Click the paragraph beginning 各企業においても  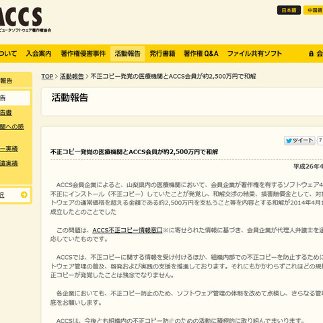coord(186,298)
